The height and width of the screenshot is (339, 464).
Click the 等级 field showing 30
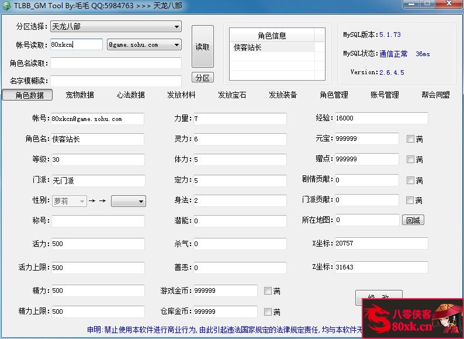point(98,160)
